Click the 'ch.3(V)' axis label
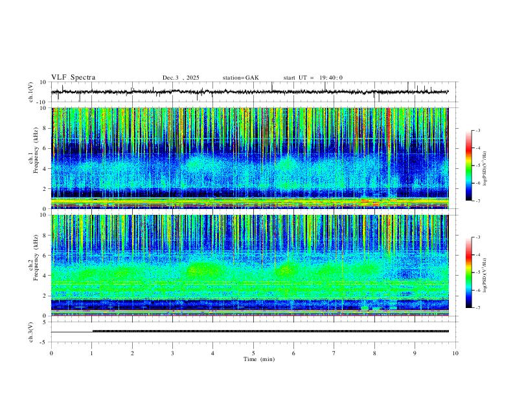 (31, 332)
